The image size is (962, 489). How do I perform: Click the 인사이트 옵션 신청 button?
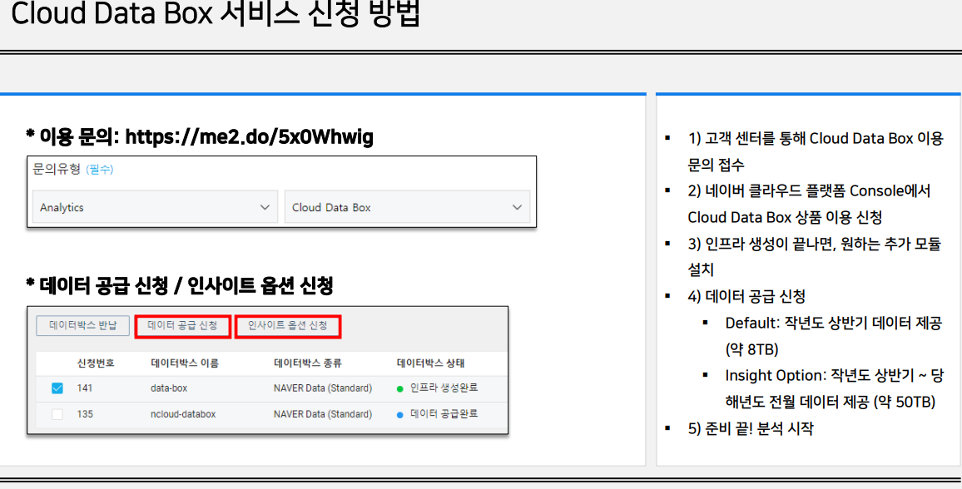288,326
